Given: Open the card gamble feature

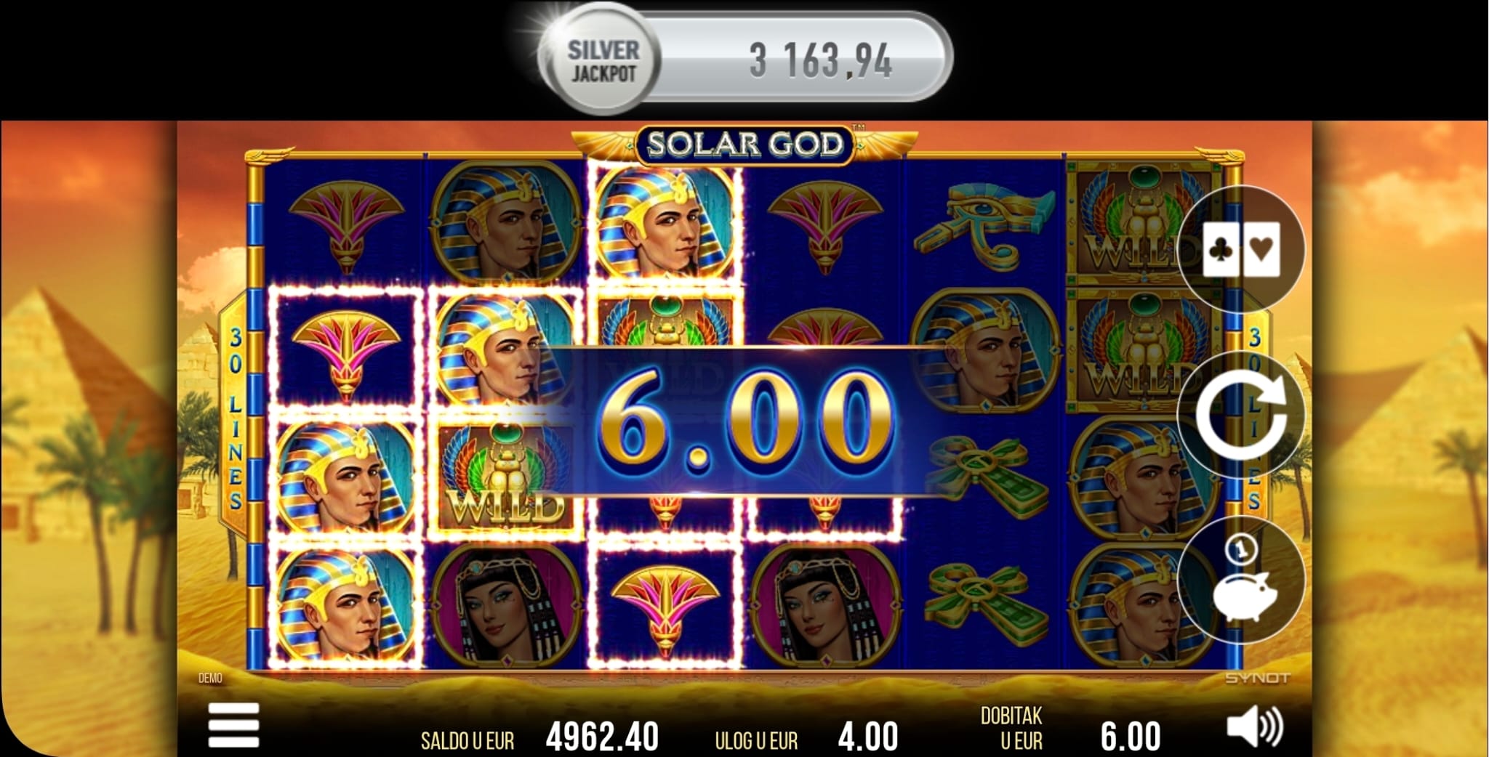Looking at the screenshot, I should [1241, 249].
